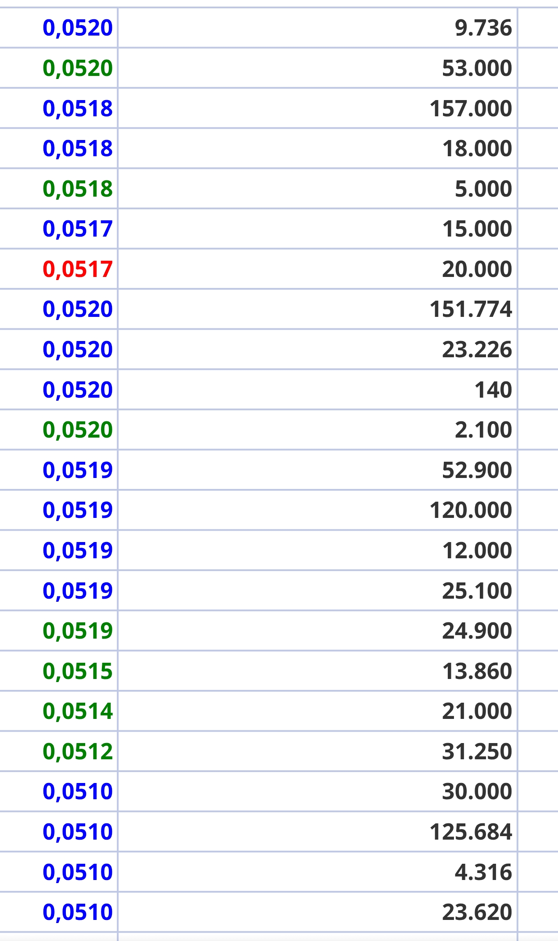Click the volume cell 120.000
The width and height of the screenshot is (558, 941).
click(x=471, y=510)
